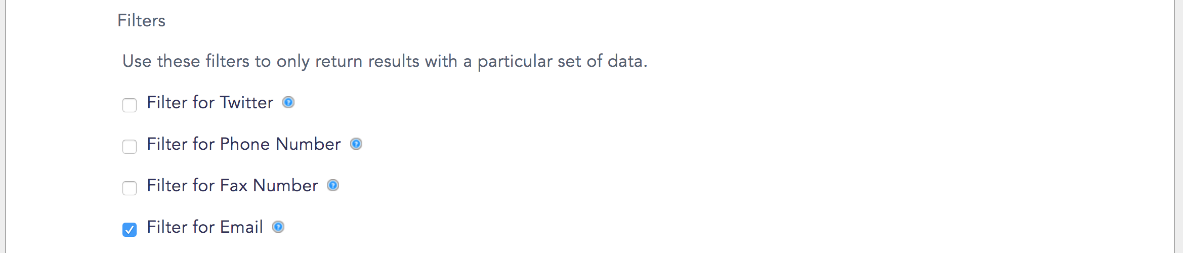
Task: Show info tooltip beside Filter for Phone Number
Action: tap(356, 144)
